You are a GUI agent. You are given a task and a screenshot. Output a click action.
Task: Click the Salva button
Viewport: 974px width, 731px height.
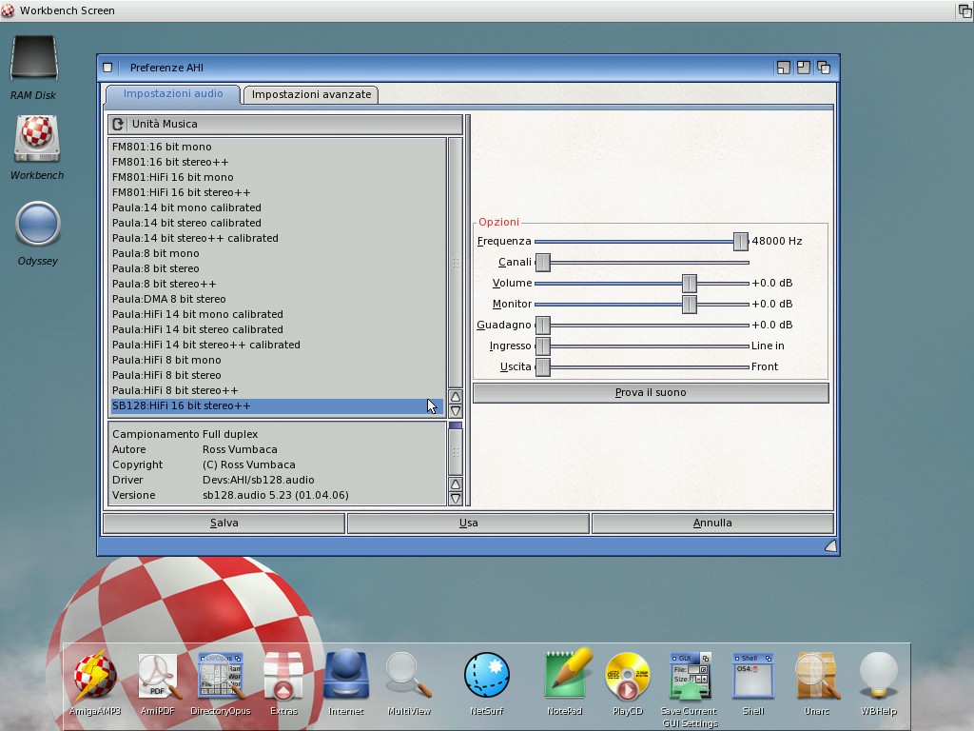pyautogui.click(x=224, y=523)
